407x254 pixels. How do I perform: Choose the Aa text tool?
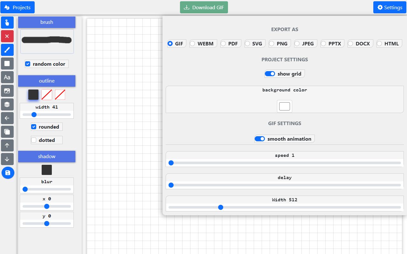(x=7, y=77)
